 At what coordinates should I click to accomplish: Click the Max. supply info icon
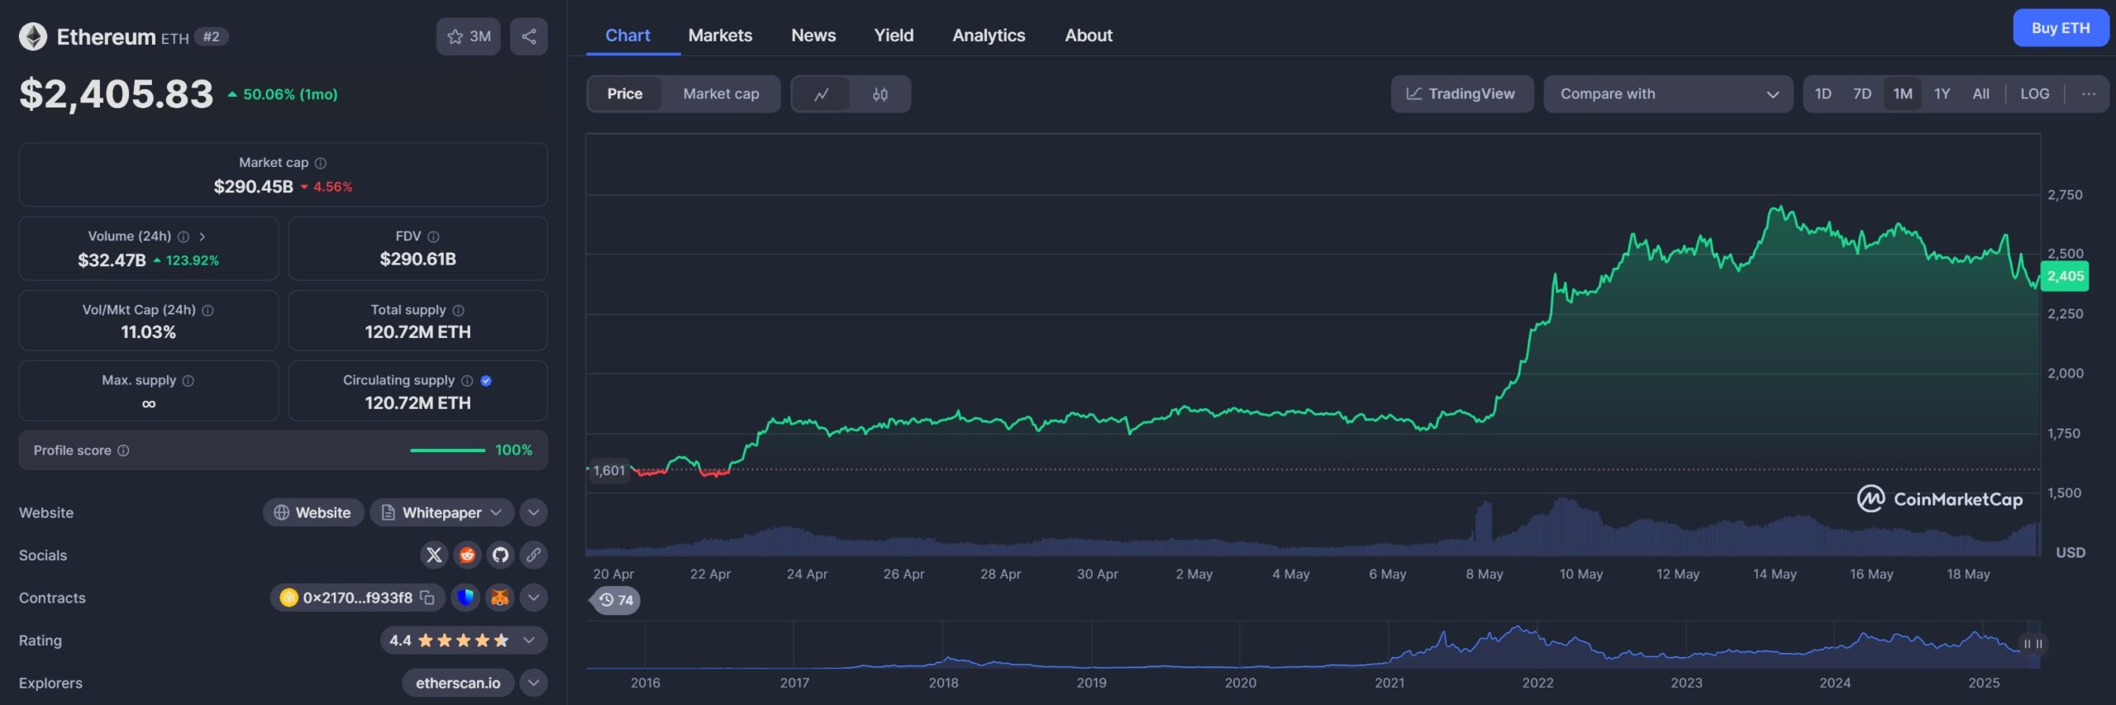[x=188, y=380]
